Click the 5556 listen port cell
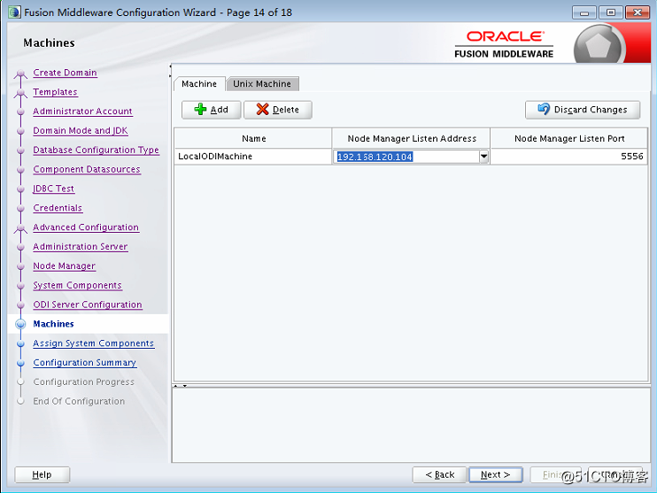Viewport: 657px width, 493px height. 569,157
